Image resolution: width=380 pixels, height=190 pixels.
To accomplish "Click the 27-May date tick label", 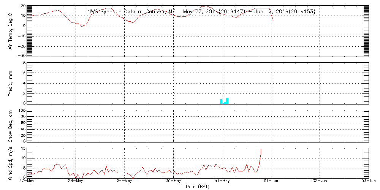I will tap(27, 181).
